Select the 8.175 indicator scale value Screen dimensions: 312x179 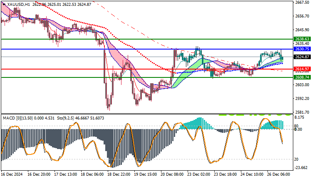(300, 117)
